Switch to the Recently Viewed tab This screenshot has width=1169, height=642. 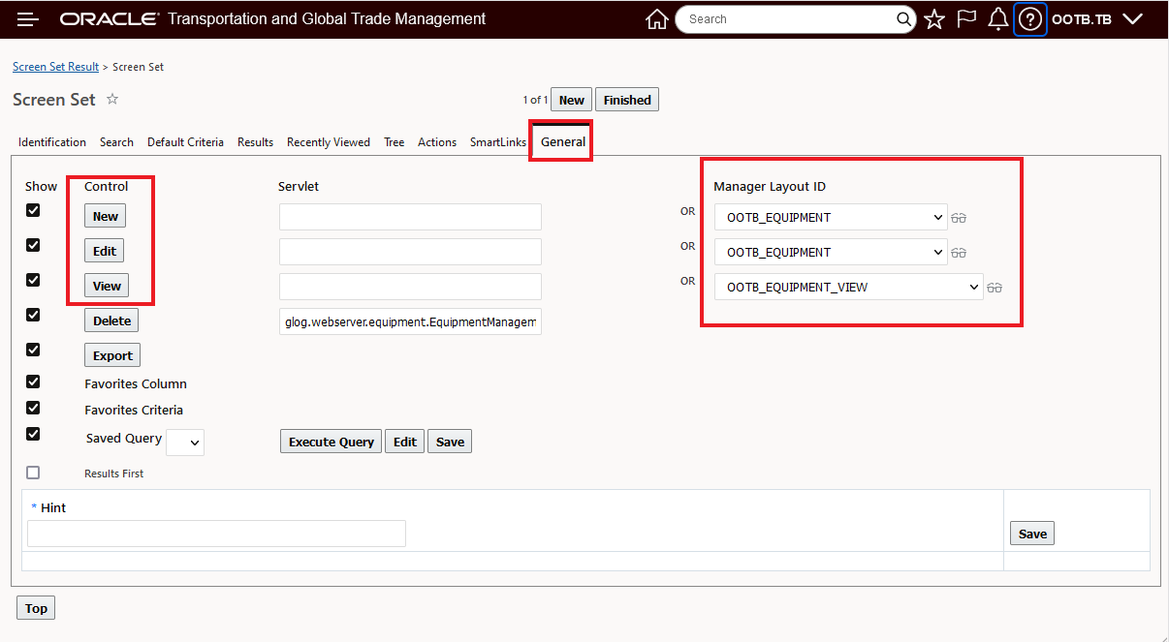point(329,142)
